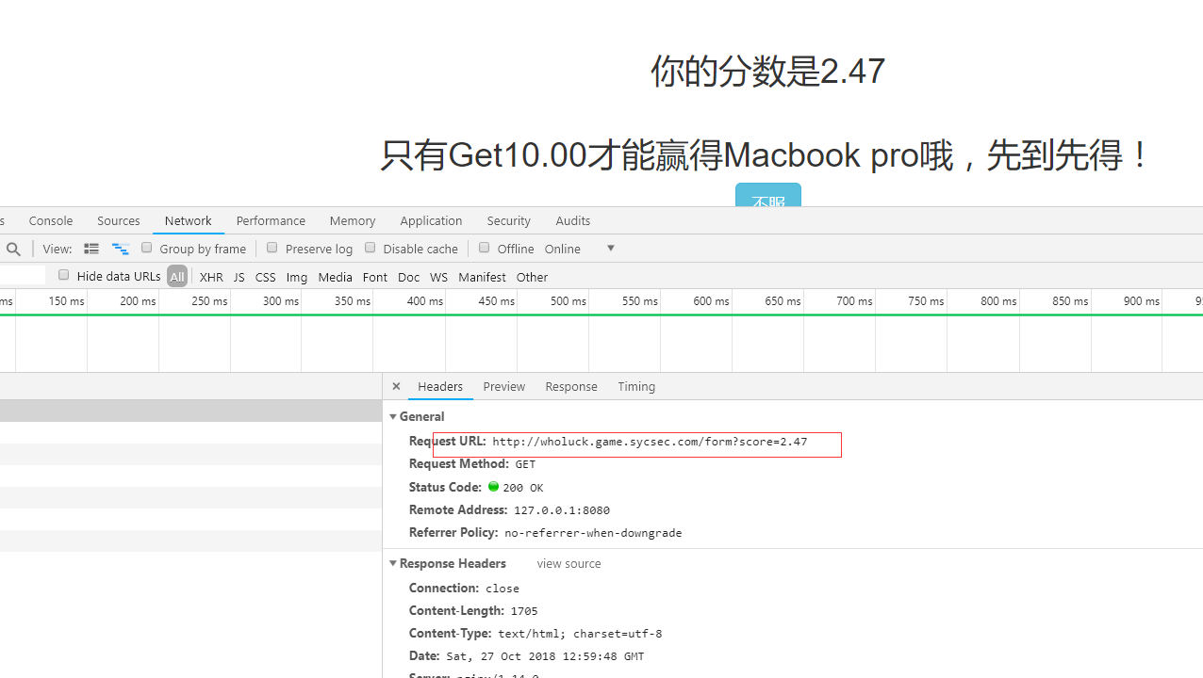The height and width of the screenshot is (678, 1203).
Task: Select the Other filter type
Action: click(533, 277)
